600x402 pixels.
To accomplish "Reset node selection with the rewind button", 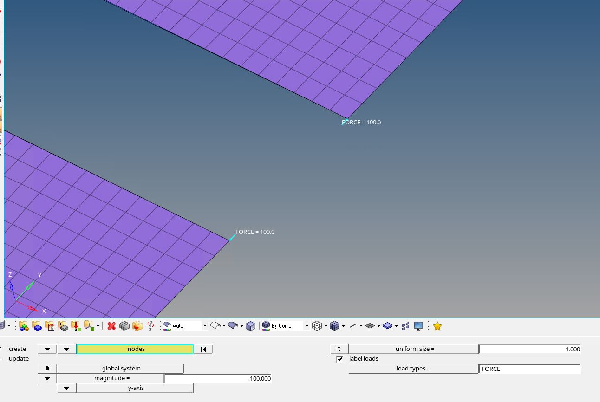I will pos(203,349).
